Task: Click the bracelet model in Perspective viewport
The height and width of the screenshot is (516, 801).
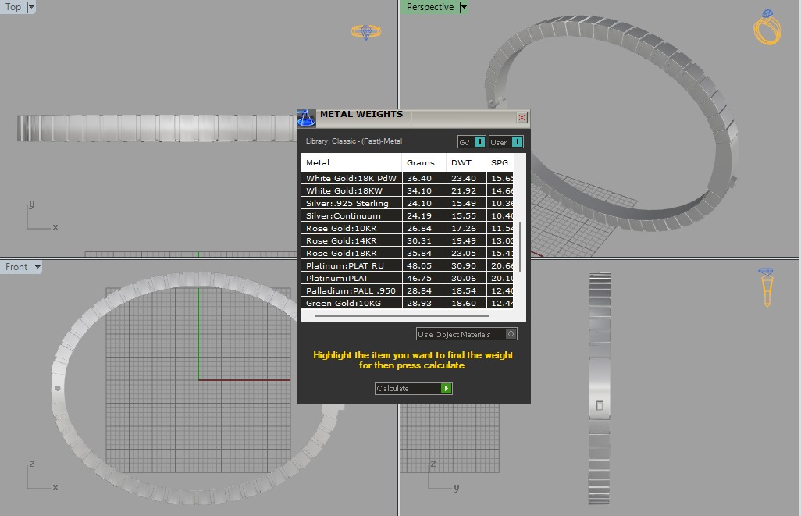Action: coord(611,123)
